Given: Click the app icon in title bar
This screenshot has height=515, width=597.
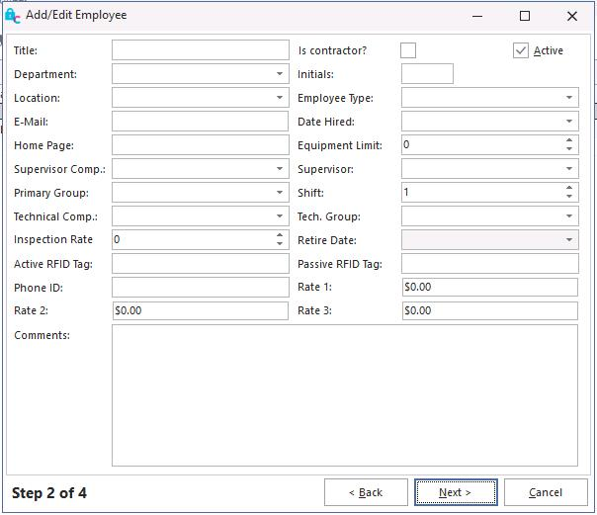Looking at the screenshot, I should click(x=12, y=16).
